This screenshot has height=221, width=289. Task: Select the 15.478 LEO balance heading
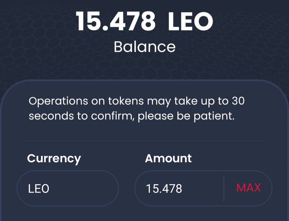tap(144, 21)
